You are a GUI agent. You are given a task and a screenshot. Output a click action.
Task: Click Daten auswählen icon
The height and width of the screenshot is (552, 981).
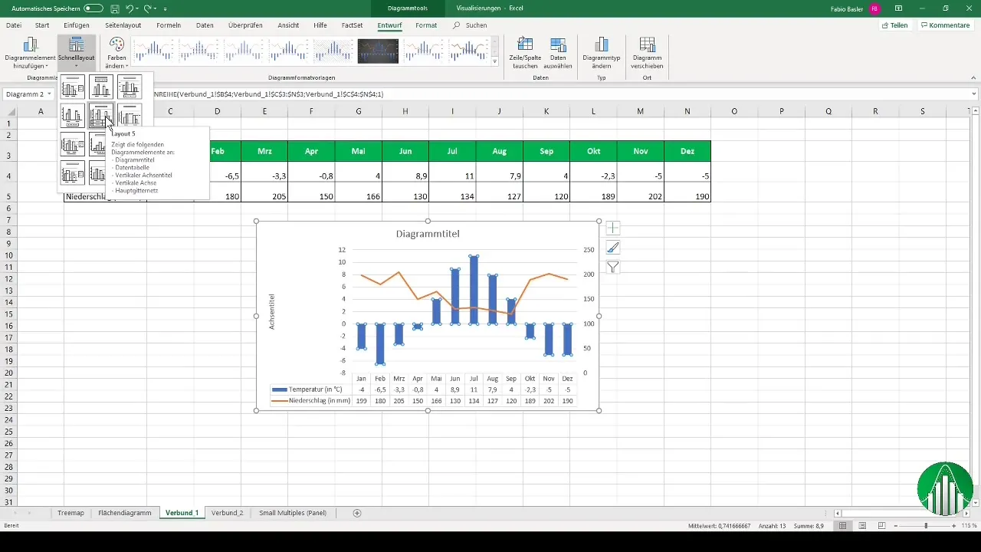click(559, 52)
